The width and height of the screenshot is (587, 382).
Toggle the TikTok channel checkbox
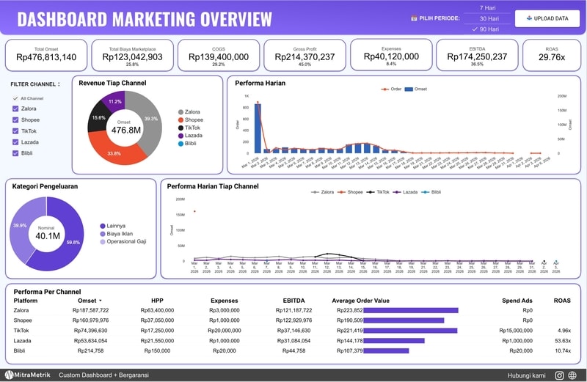[x=15, y=131]
